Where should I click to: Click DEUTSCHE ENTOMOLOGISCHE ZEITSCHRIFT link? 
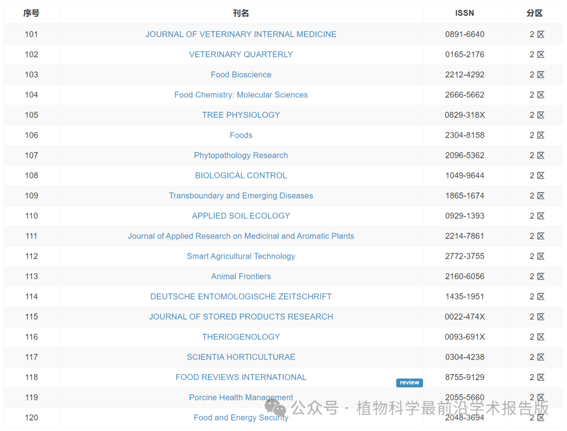tap(241, 296)
